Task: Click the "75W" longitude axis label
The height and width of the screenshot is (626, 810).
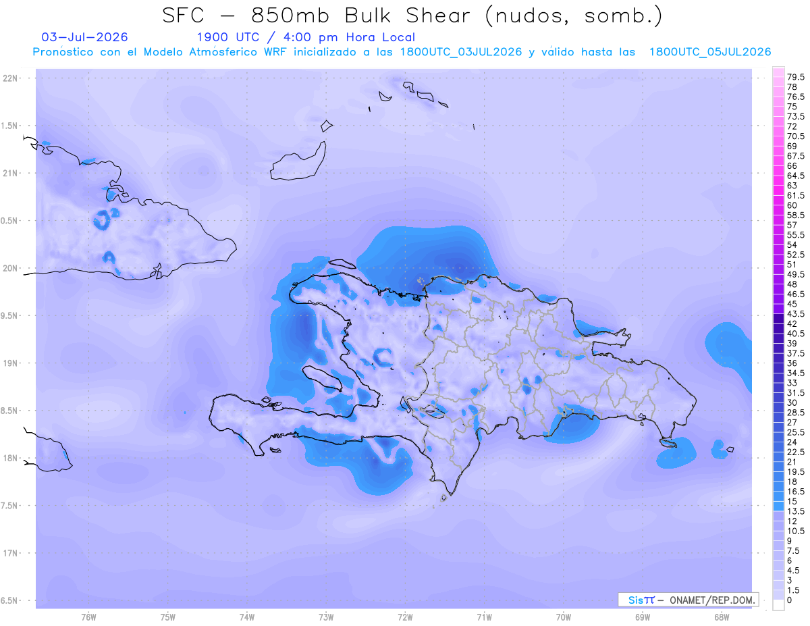Action: click(167, 617)
